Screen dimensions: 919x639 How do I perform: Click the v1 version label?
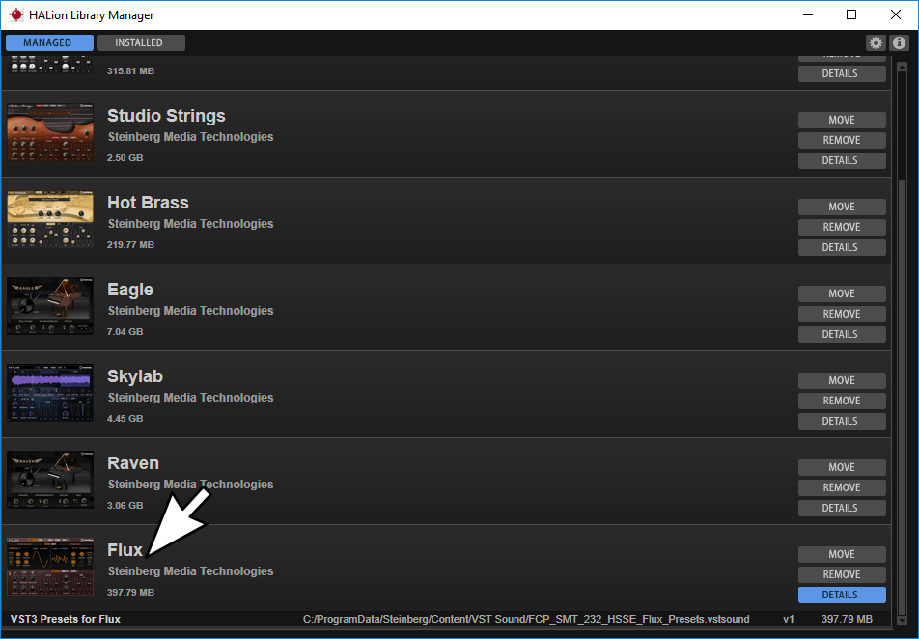789,619
